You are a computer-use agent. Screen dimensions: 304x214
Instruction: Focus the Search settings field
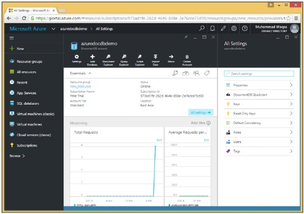click(x=259, y=73)
